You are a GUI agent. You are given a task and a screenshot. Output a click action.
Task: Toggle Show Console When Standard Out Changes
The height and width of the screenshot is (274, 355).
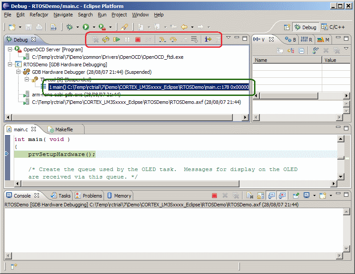271,195
